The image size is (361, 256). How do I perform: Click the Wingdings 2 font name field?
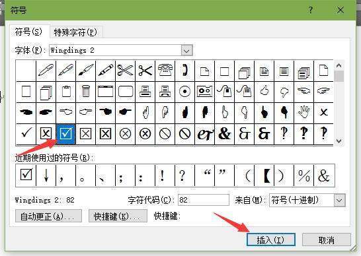pos(115,50)
